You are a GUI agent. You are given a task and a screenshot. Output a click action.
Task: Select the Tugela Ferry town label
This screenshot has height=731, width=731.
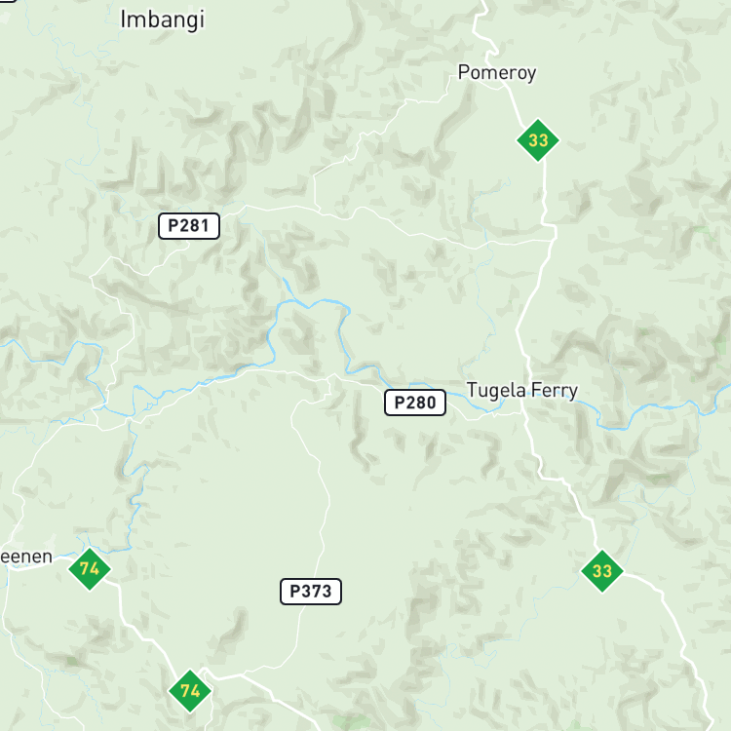tap(522, 391)
